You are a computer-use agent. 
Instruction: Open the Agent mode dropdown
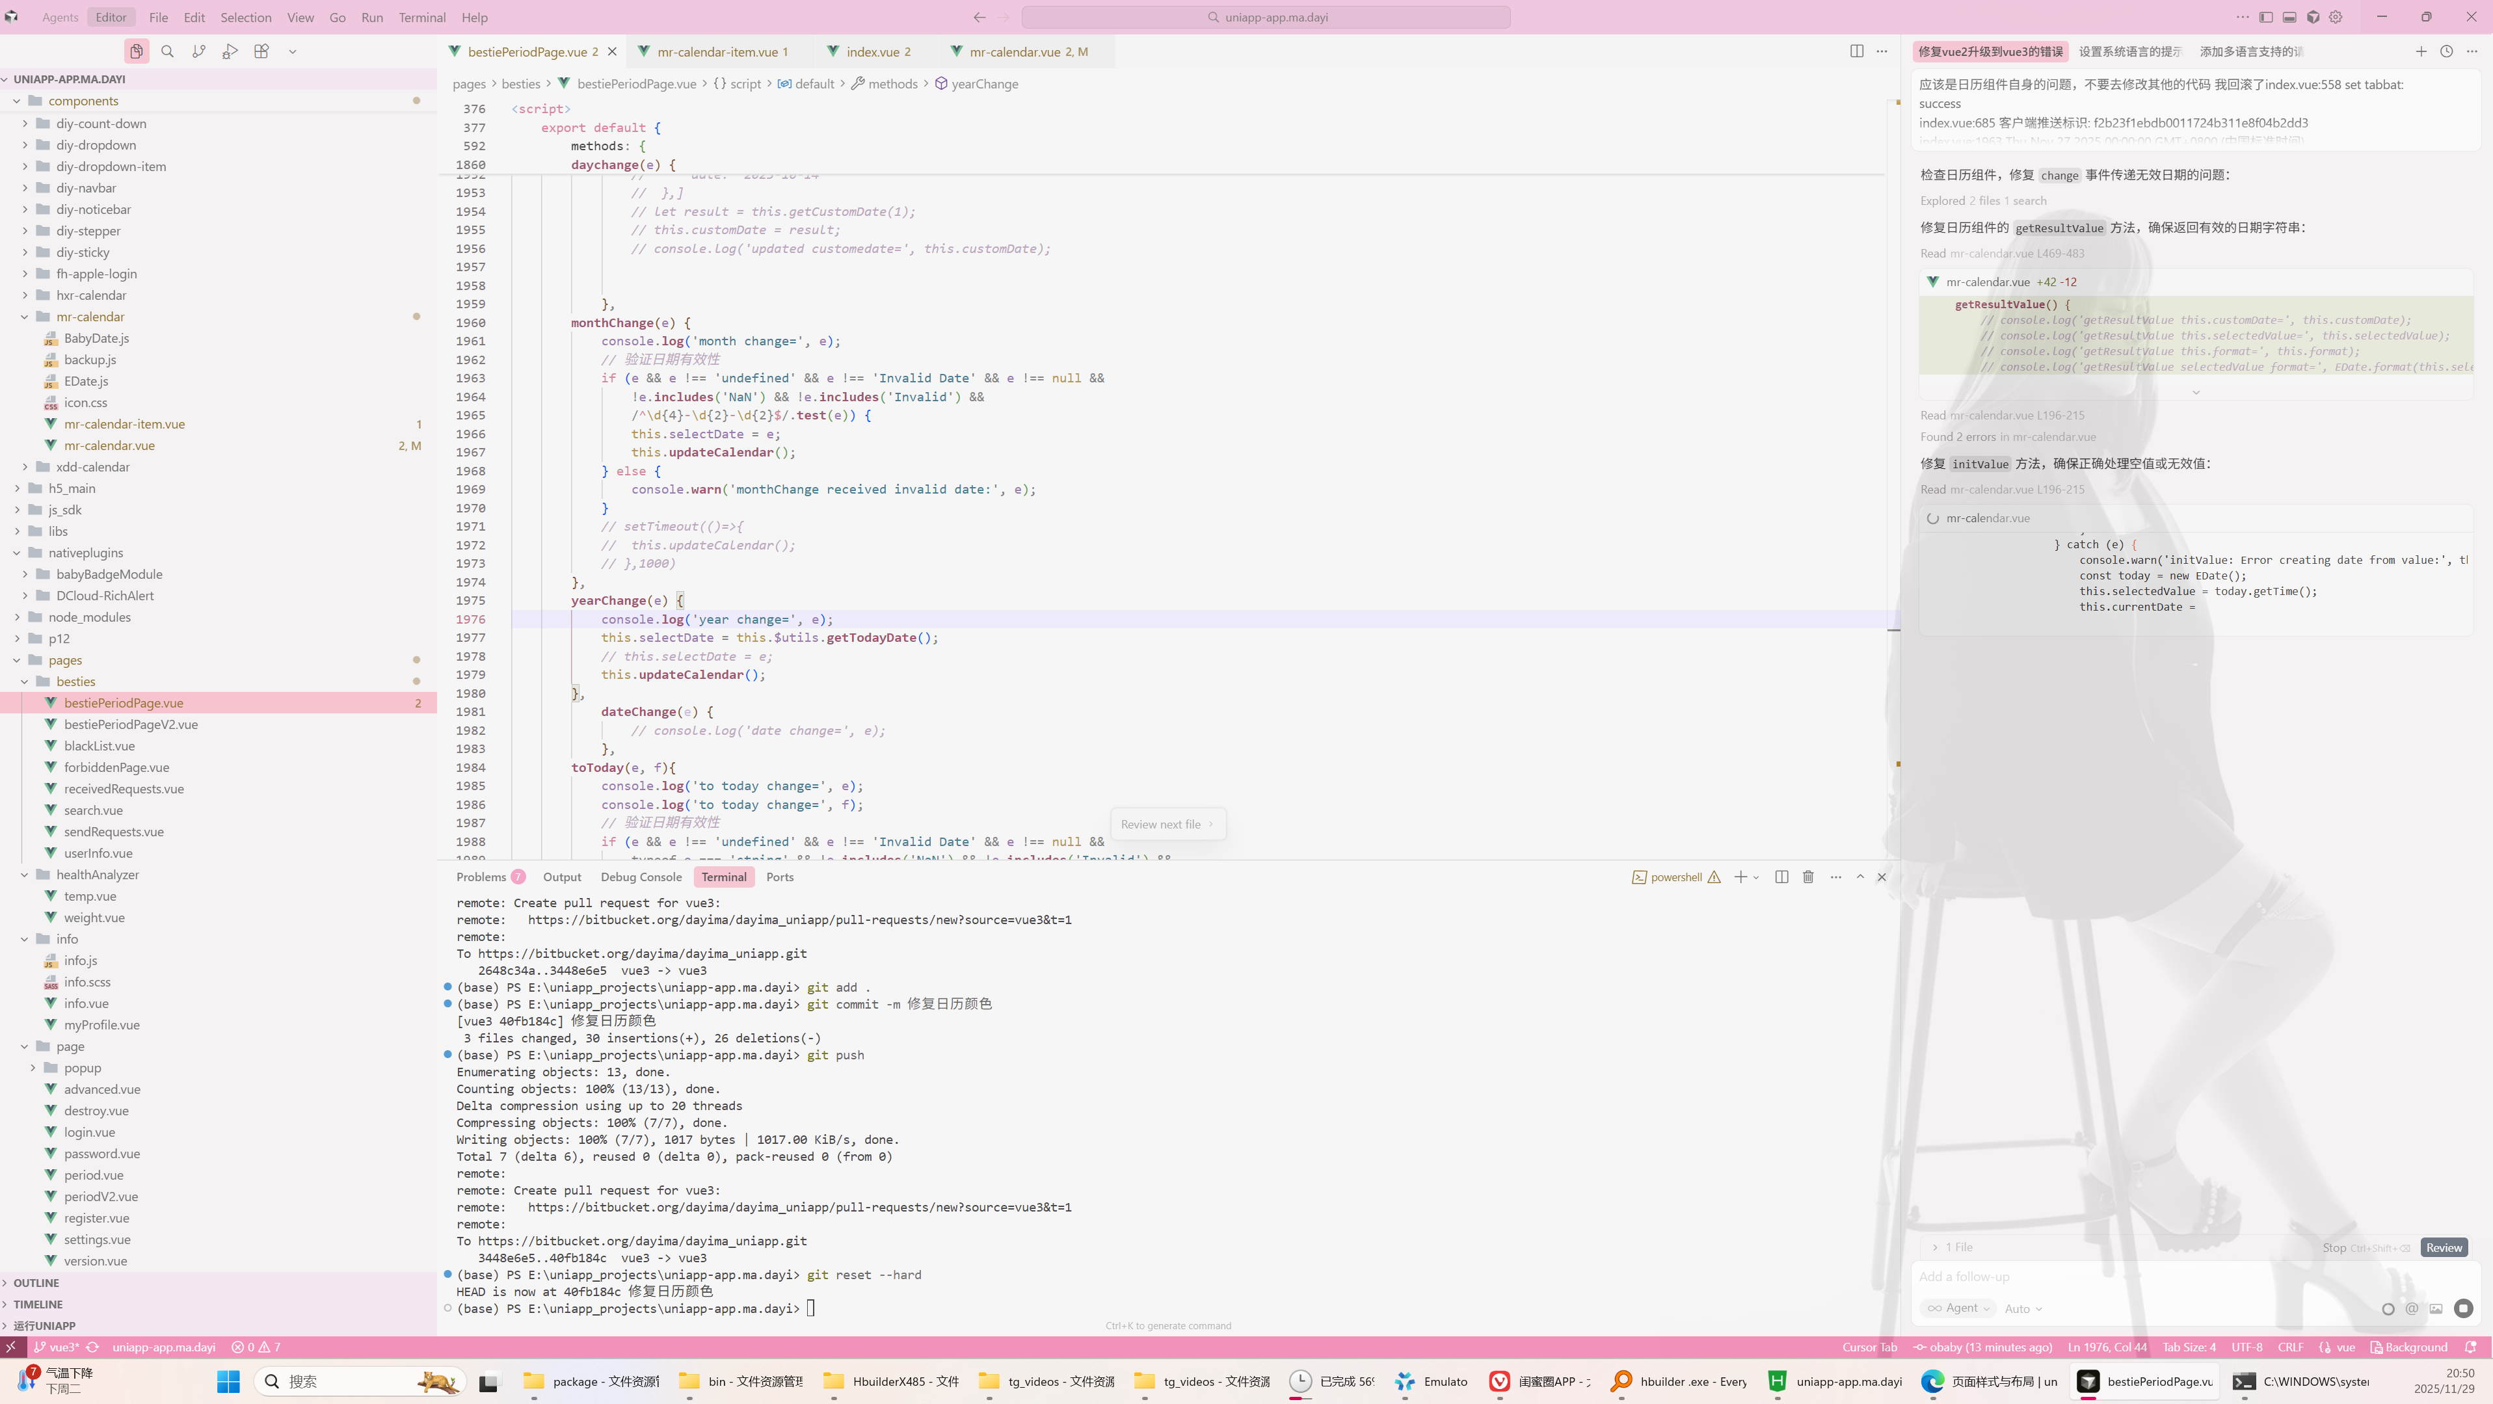tap(1961, 1308)
